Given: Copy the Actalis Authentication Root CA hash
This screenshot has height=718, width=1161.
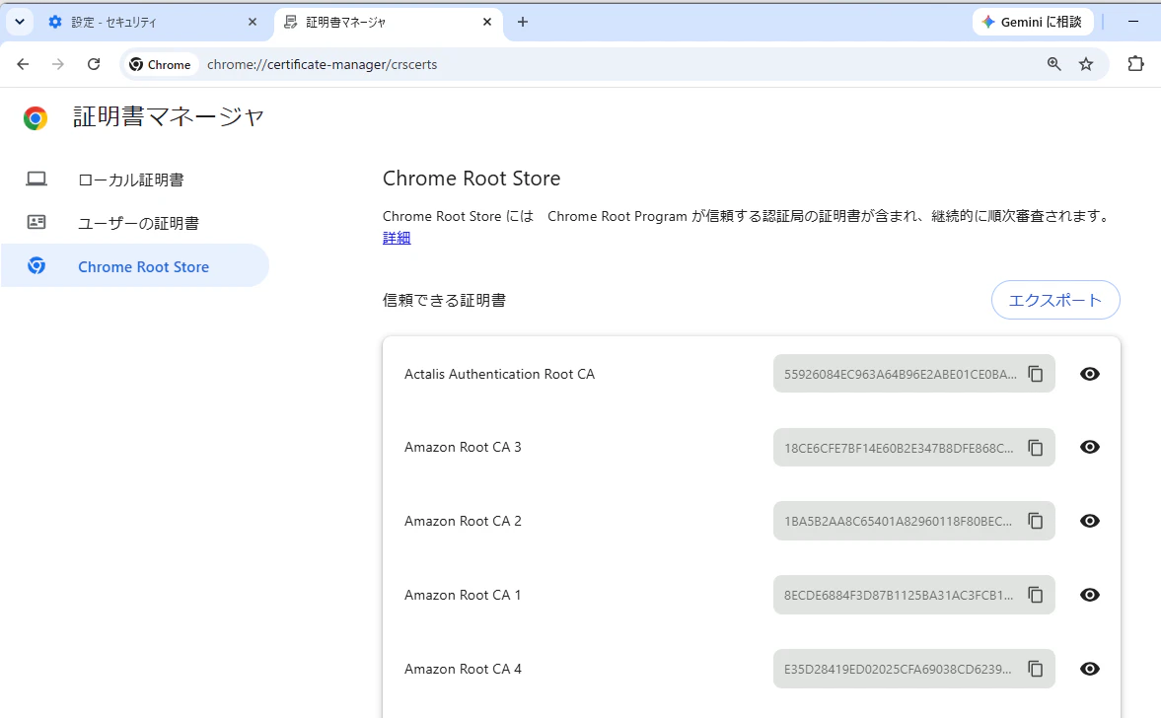Looking at the screenshot, I should [x=1035, y=374].
